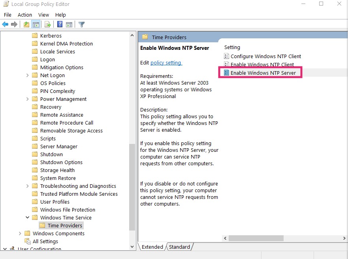Click the Scripts folder icon
Screen dimensions: 348x259
35,138
